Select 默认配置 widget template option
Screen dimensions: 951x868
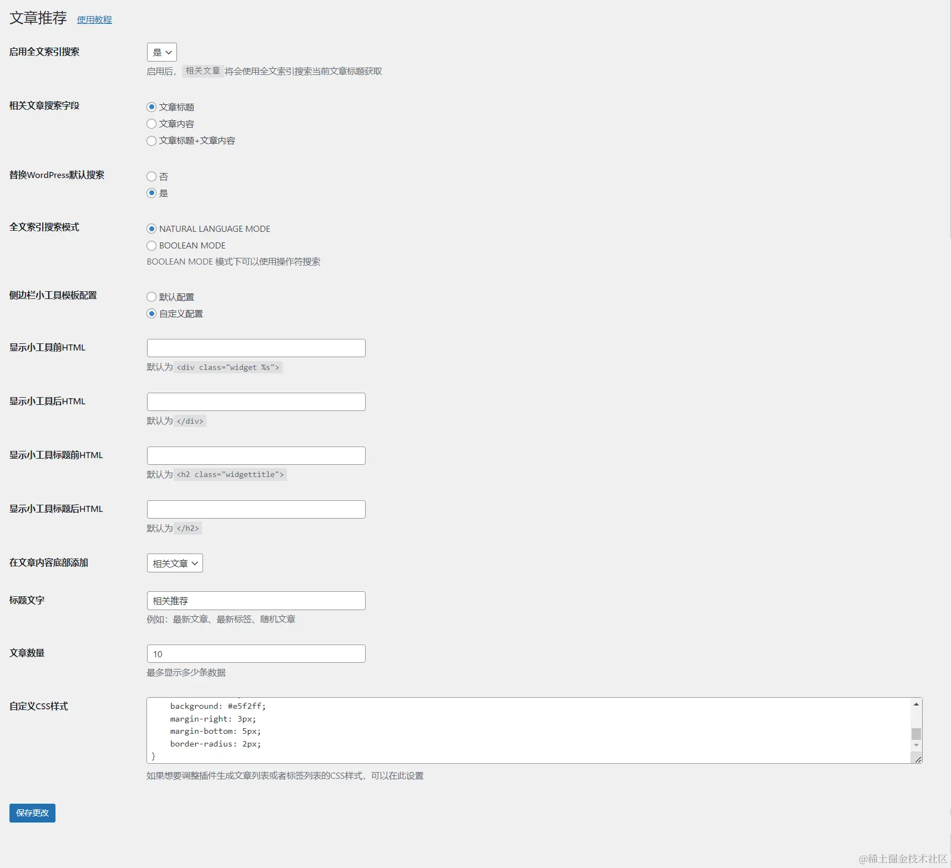(151, 297)
